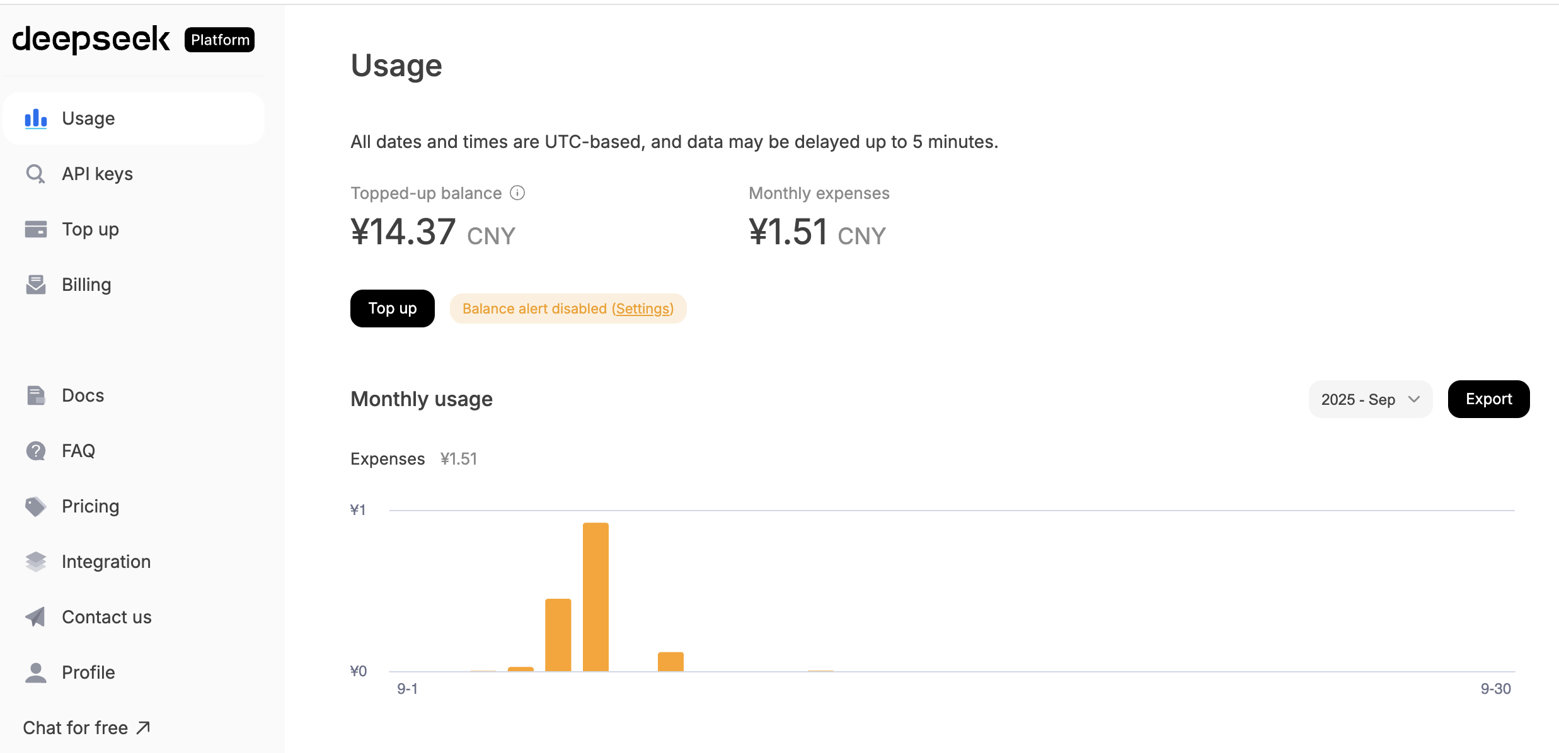1559x753 pixels.
Task: Click the Top up card icon in sidebar
Action: [36, 229]
